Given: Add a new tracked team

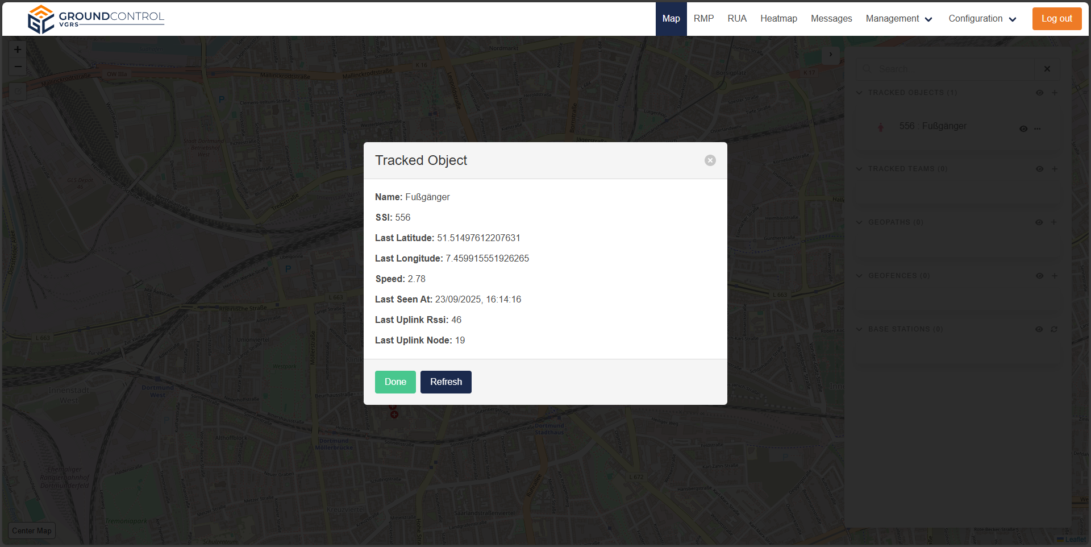Looking at the screenshot, I should pyautogui.click(x=1055, y=169).
